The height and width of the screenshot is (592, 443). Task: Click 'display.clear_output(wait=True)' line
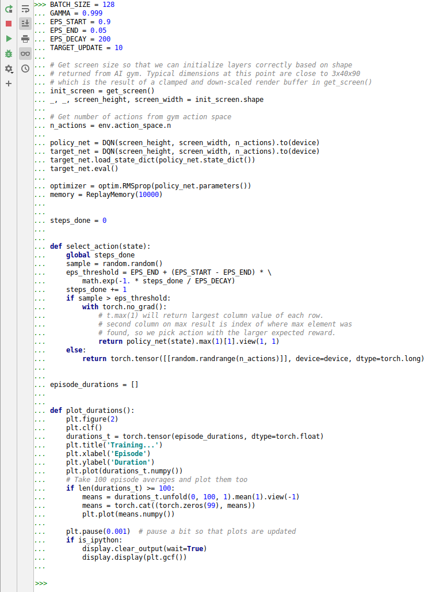(144, 549)
